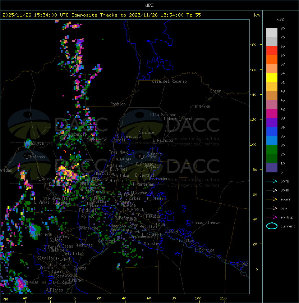The width and height of the screenshot is (299, 303).
Task: Click the 'dBZ' title at the top
Action: (149, 5)
